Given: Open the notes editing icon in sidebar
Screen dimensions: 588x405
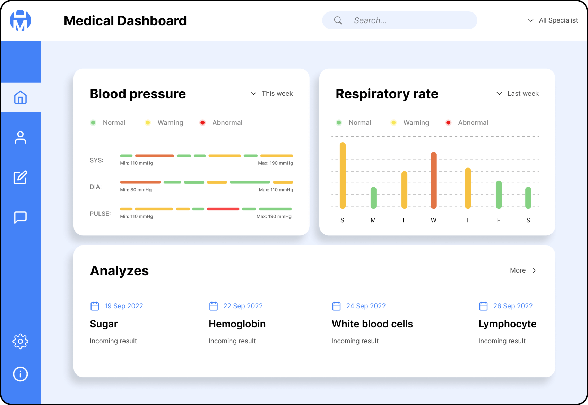Looking at the screenshot, I should [x=20, y=178].
